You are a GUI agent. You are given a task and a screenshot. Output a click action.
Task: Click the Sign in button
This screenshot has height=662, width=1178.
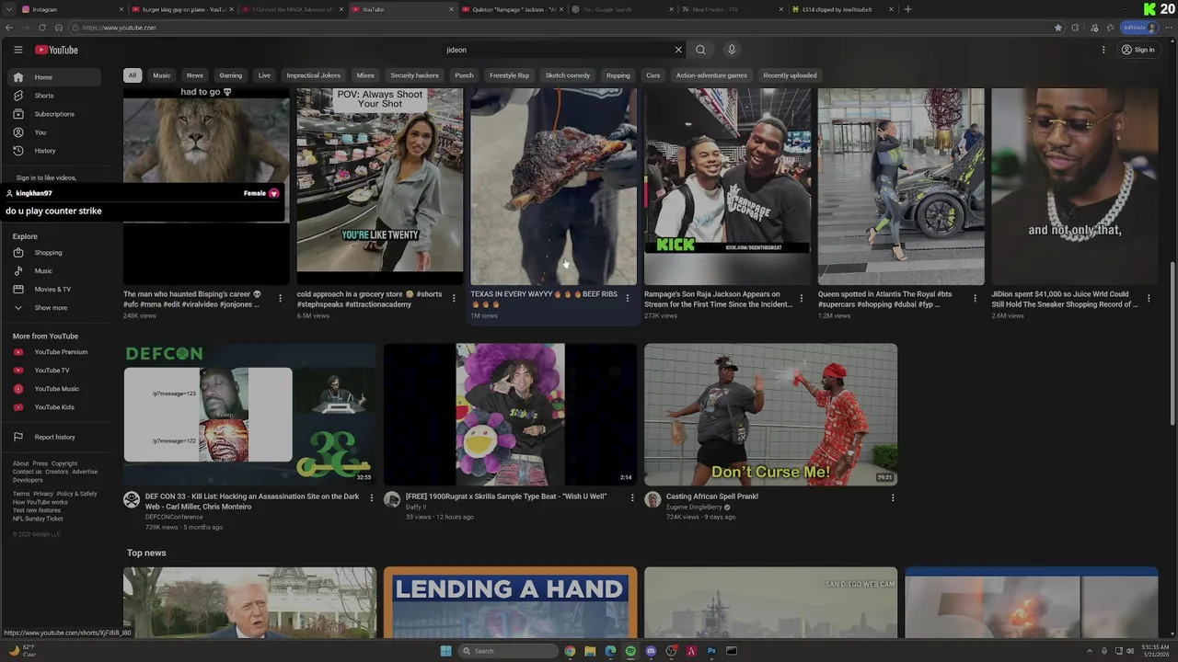1138,50
